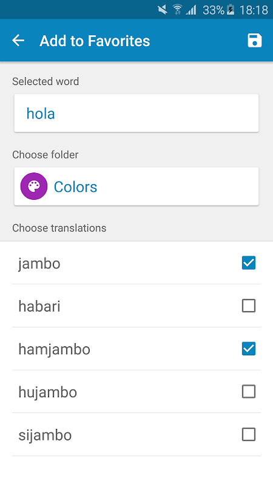The width and height of the screenshot is (273, 486).
Task: Tap the Wi-Fi status icon
Action: point(177,10)
